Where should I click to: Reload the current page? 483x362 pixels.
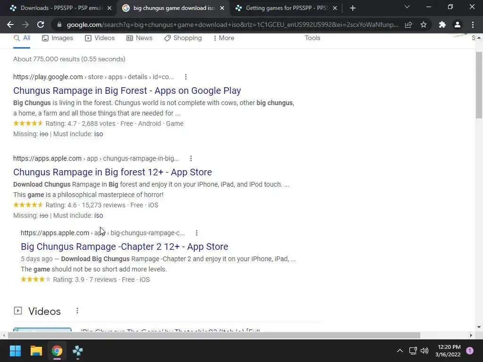click(x=41, y=25)
